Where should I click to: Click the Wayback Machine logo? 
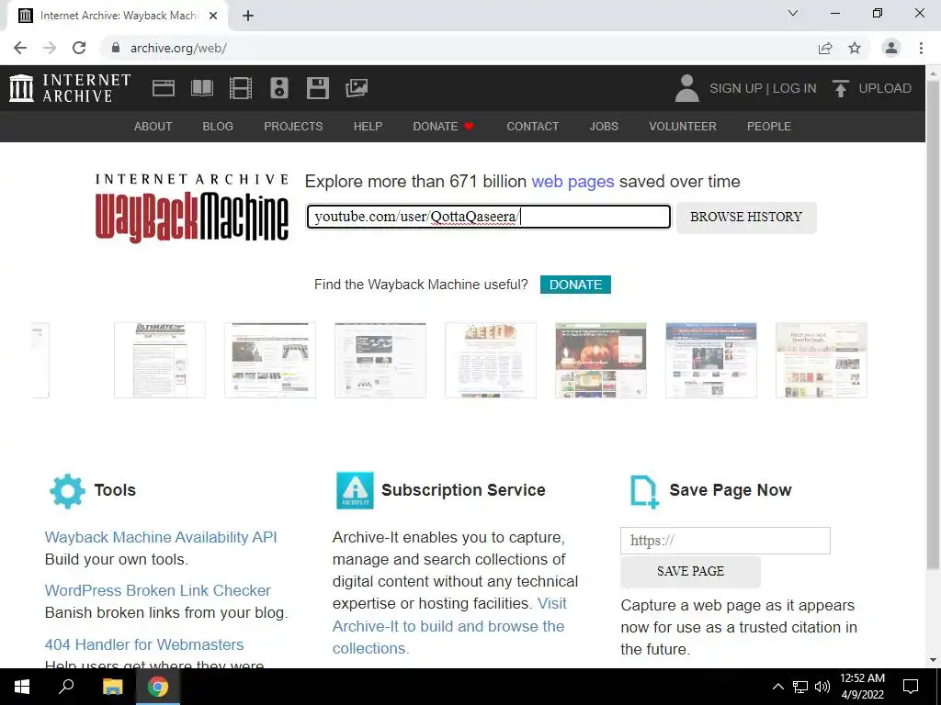(192, 207)
